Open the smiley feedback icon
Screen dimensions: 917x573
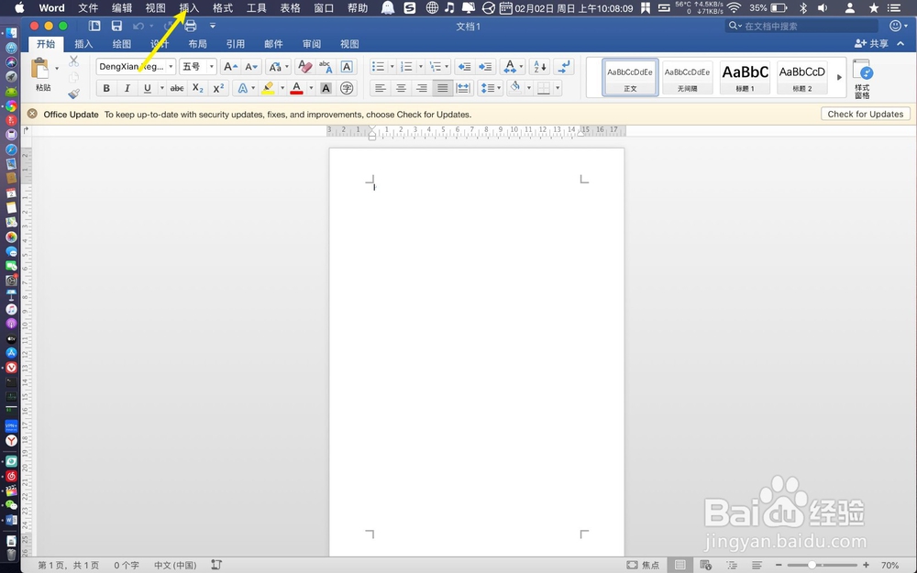[895, 26]
